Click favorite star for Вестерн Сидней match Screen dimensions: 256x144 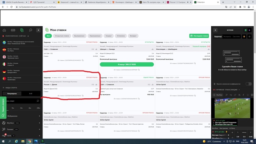232,132
